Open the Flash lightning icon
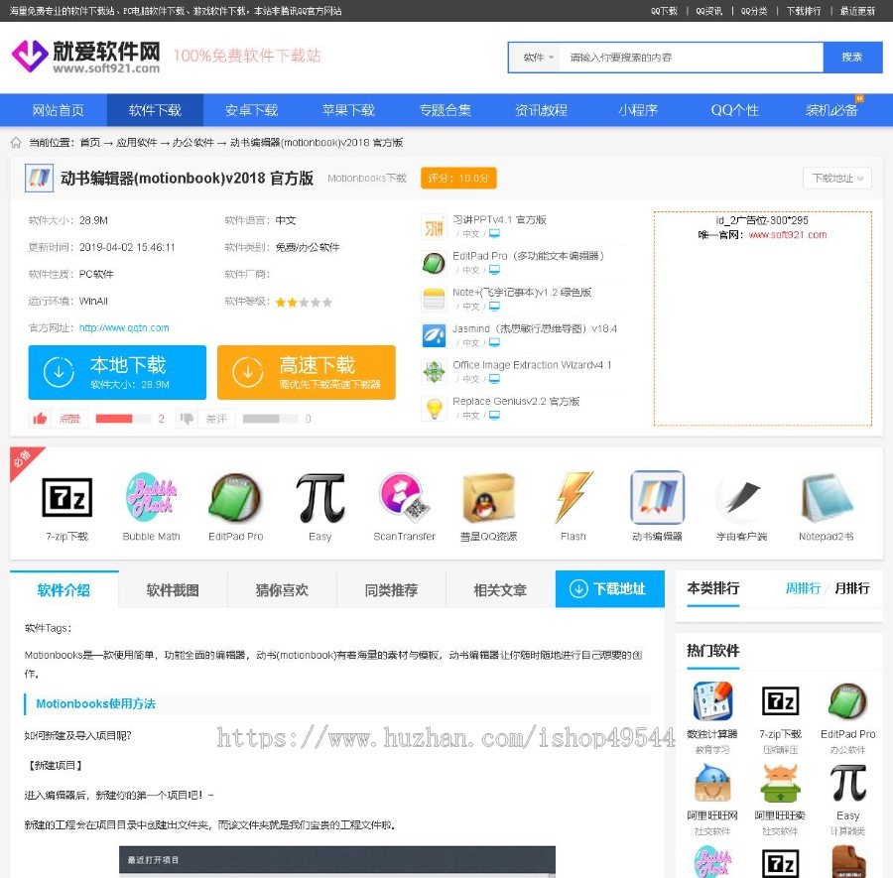Image resolution: width=893 pixels, height=878 pixels. (x=573, y=496)
